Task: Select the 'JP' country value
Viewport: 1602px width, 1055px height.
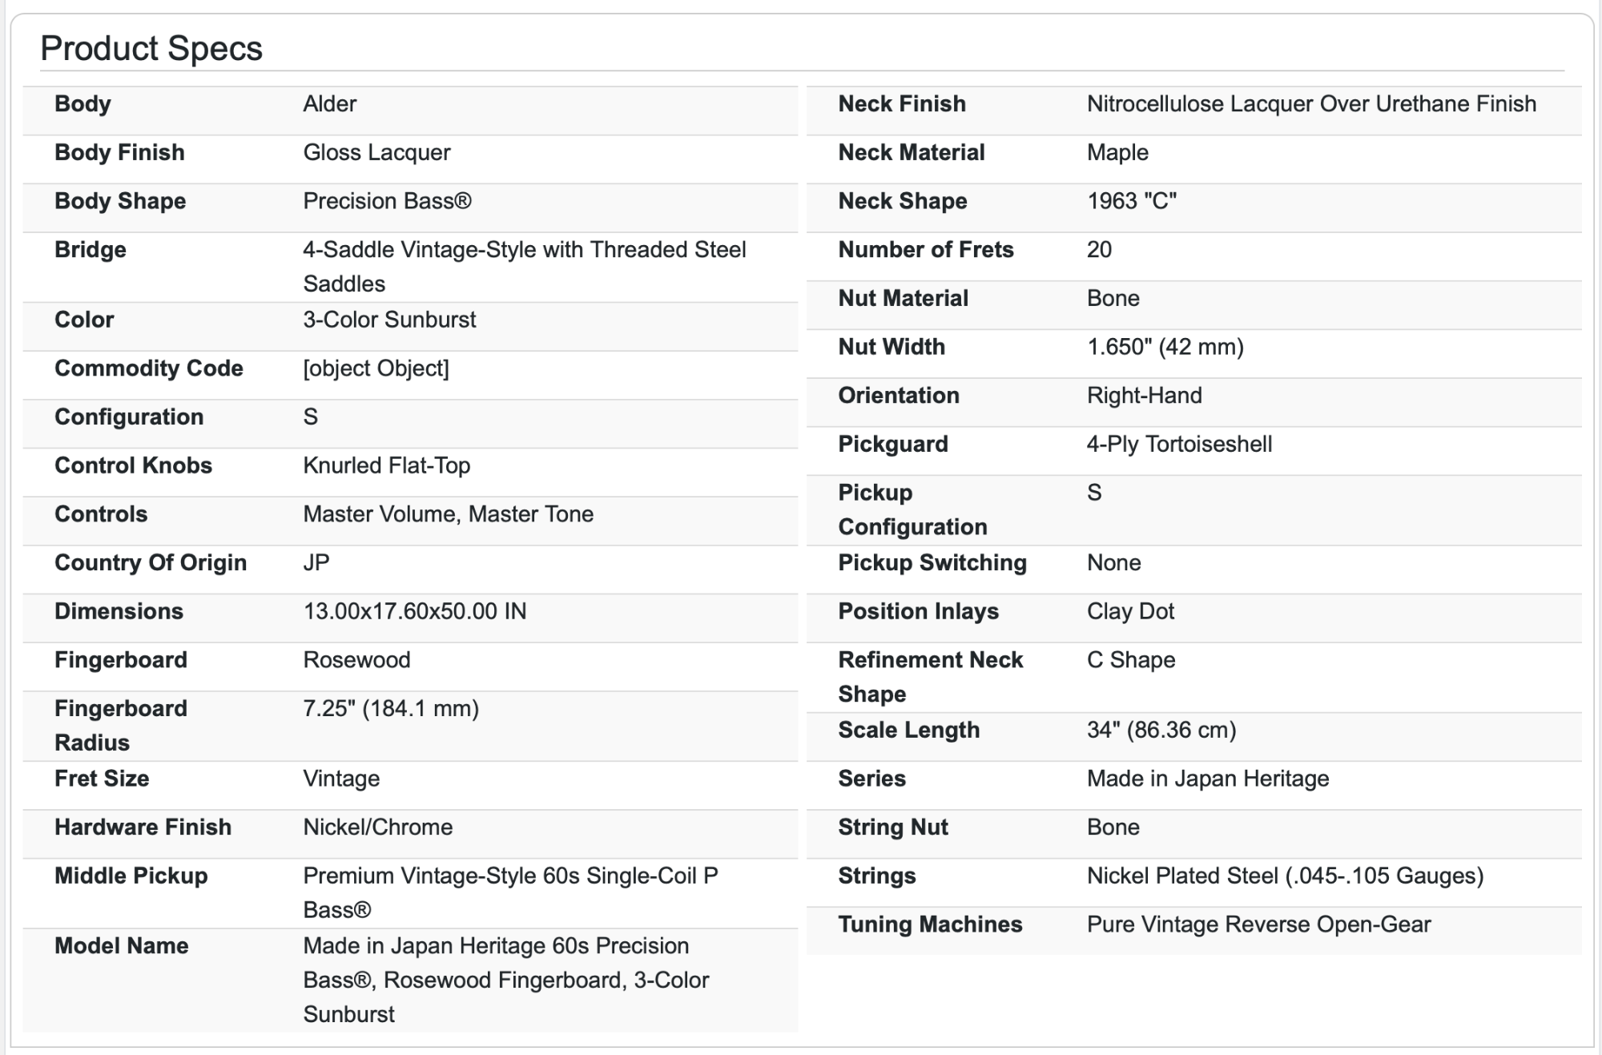Action: [x=316, y=563]
